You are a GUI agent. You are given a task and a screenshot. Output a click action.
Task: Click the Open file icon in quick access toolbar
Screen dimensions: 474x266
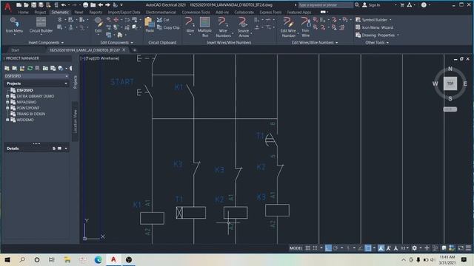(x=26, y=5)
